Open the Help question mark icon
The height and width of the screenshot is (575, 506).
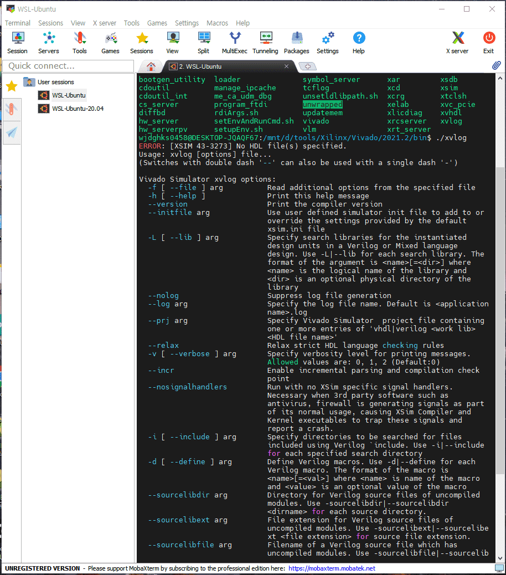click(359, 43)
